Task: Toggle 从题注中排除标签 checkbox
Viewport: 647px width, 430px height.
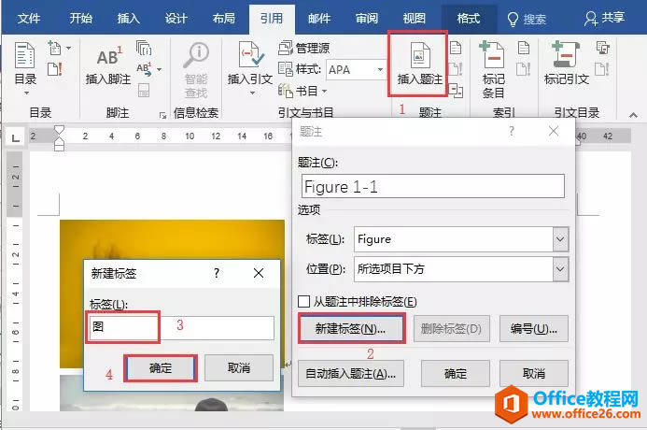Action: click(x=303, y=301)
